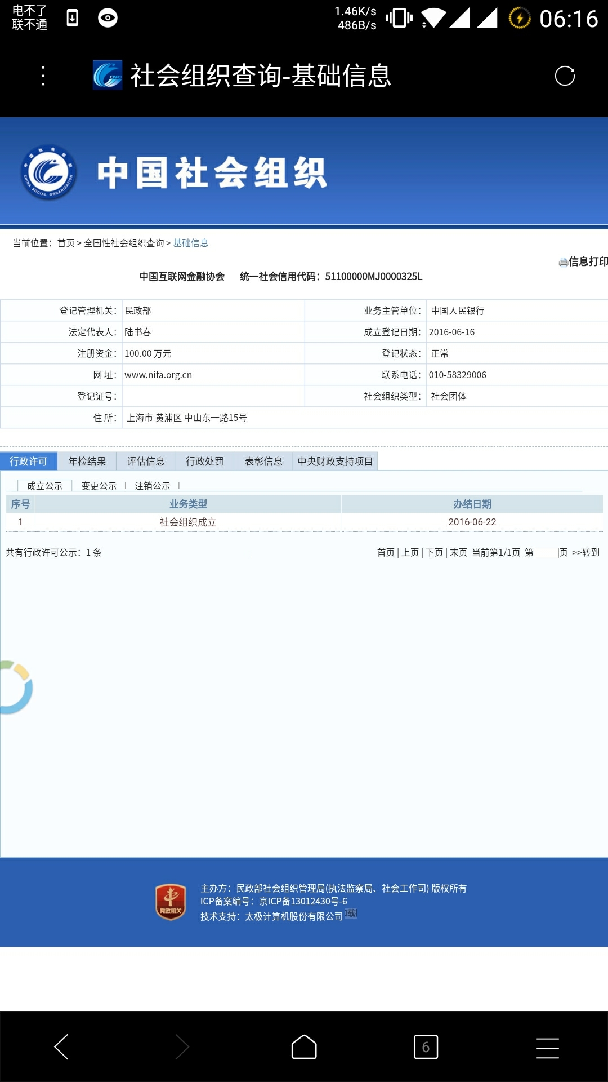This screenshot has width=608, height=1082.
Task: Switch to the 年检结果 tab
Action: pos(87,462)
